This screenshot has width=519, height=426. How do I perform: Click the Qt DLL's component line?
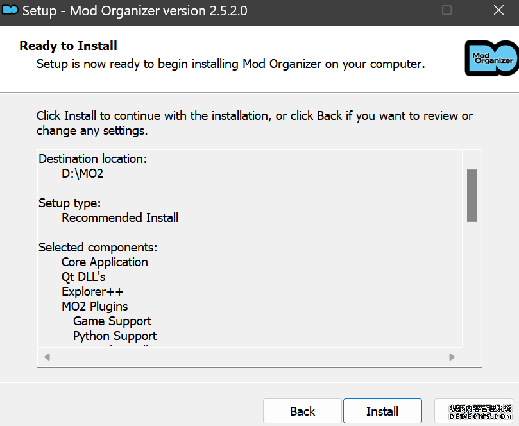(x=83, y=277)
